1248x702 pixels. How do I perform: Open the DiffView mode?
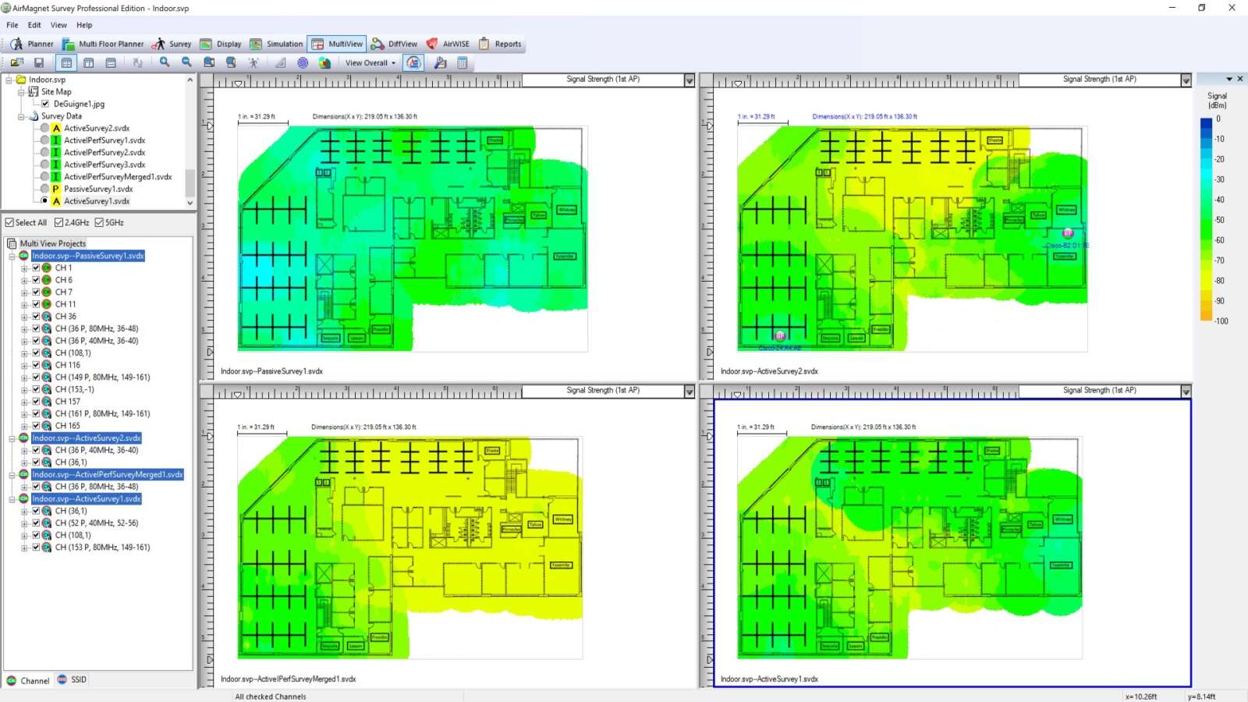tap(395, 44)
